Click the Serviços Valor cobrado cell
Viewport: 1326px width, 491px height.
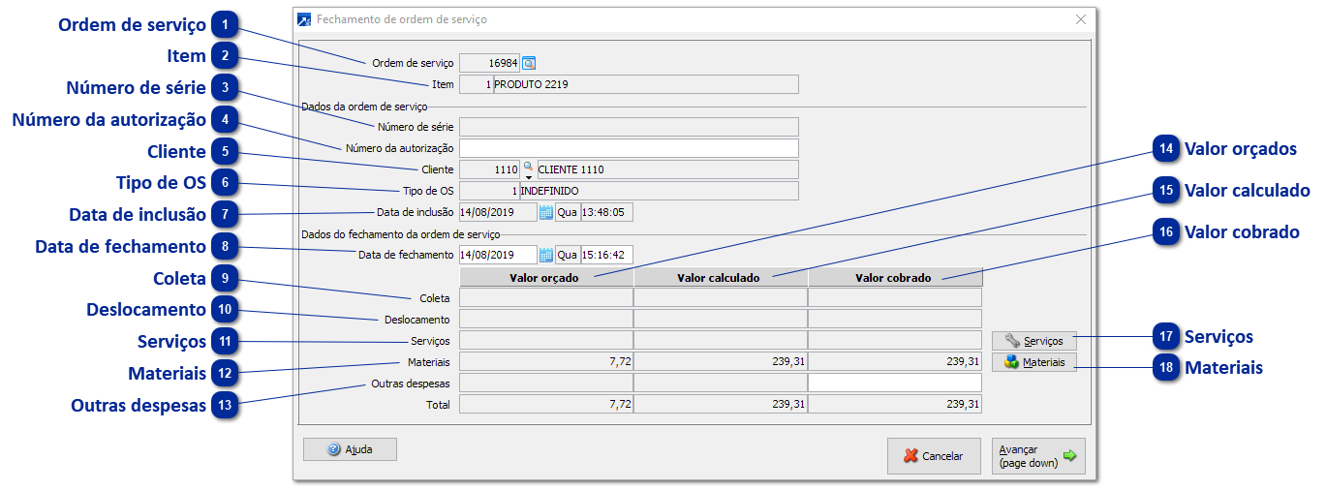pyautogui.click(x=895, y=341)
